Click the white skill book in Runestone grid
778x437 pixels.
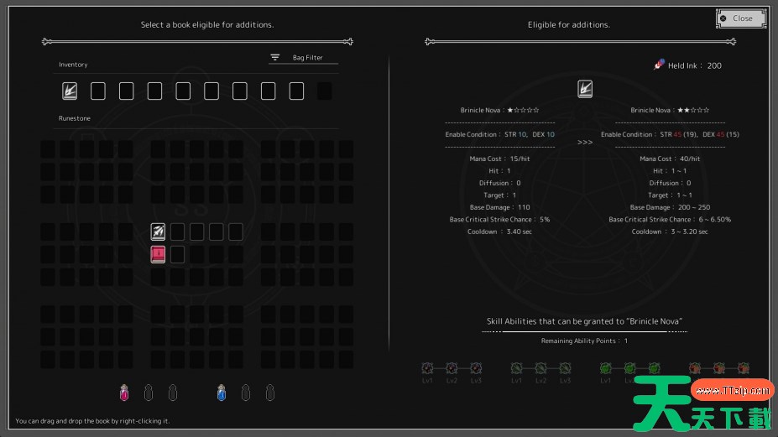coord(158,232)
